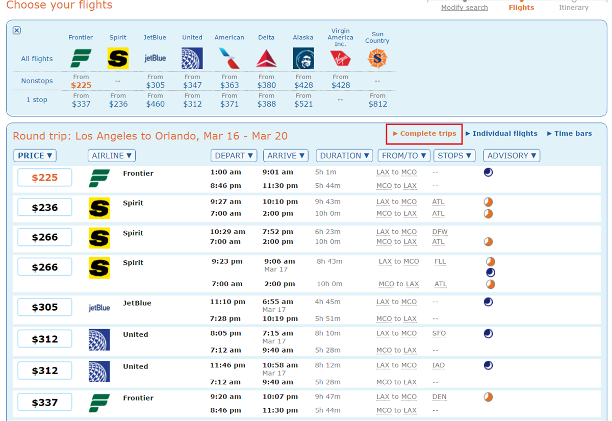
Task: Click the Spirit logo at top of matrix
Action: pyautogui.click(x=118, y=58)
